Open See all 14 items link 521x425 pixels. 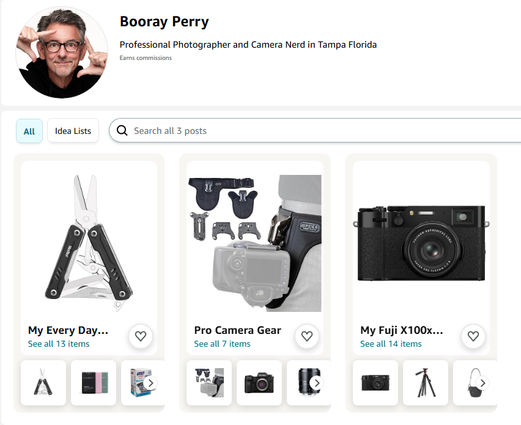point(391,344)
